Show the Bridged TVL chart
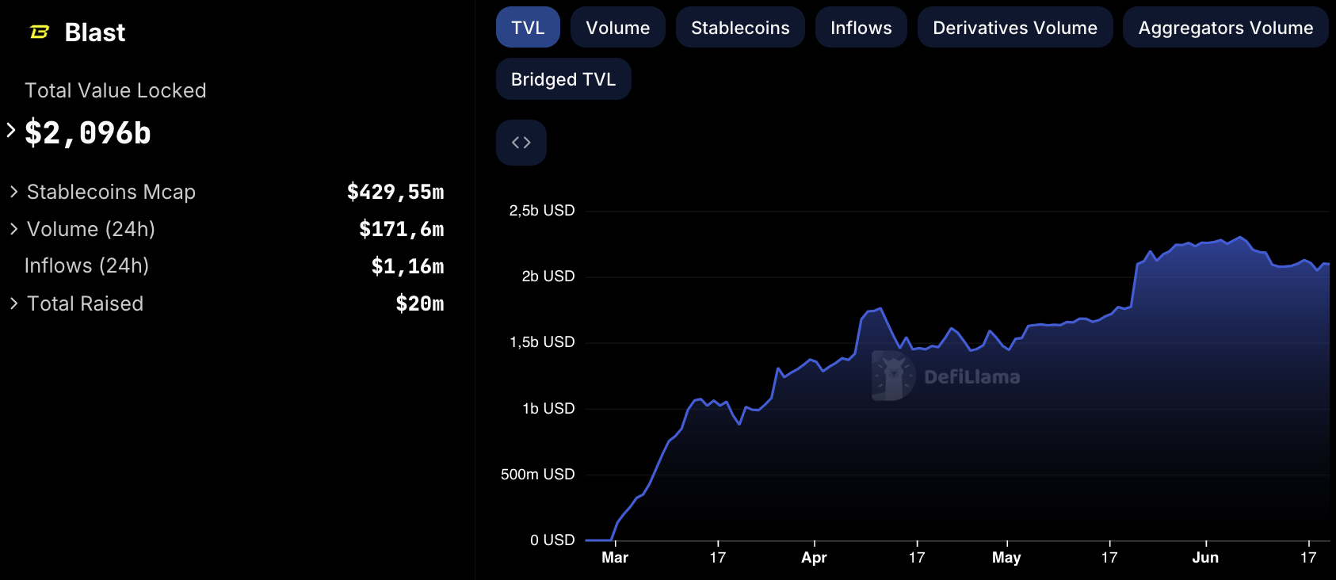 coord(563,79)
